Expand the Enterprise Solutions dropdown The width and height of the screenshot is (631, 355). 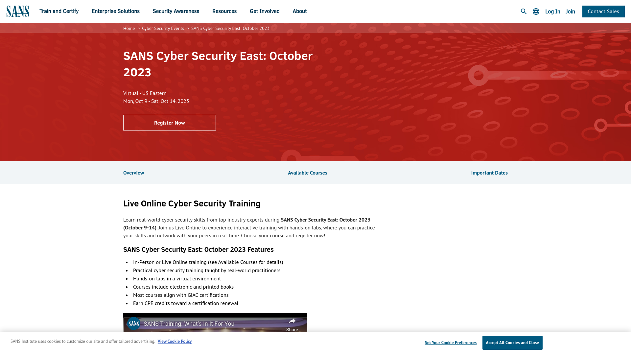pyautogui.click(x=115, y=11)
